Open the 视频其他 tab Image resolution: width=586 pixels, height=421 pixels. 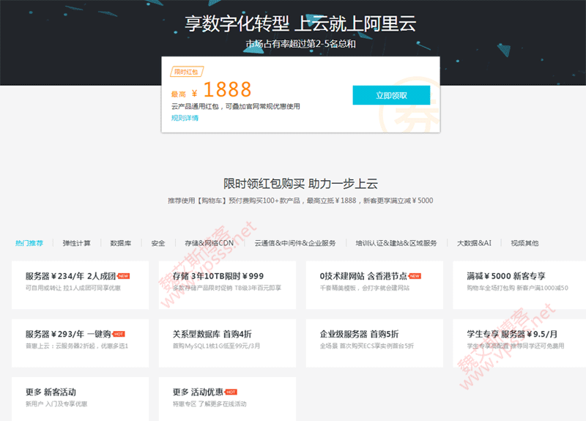[x=524, y=243]
